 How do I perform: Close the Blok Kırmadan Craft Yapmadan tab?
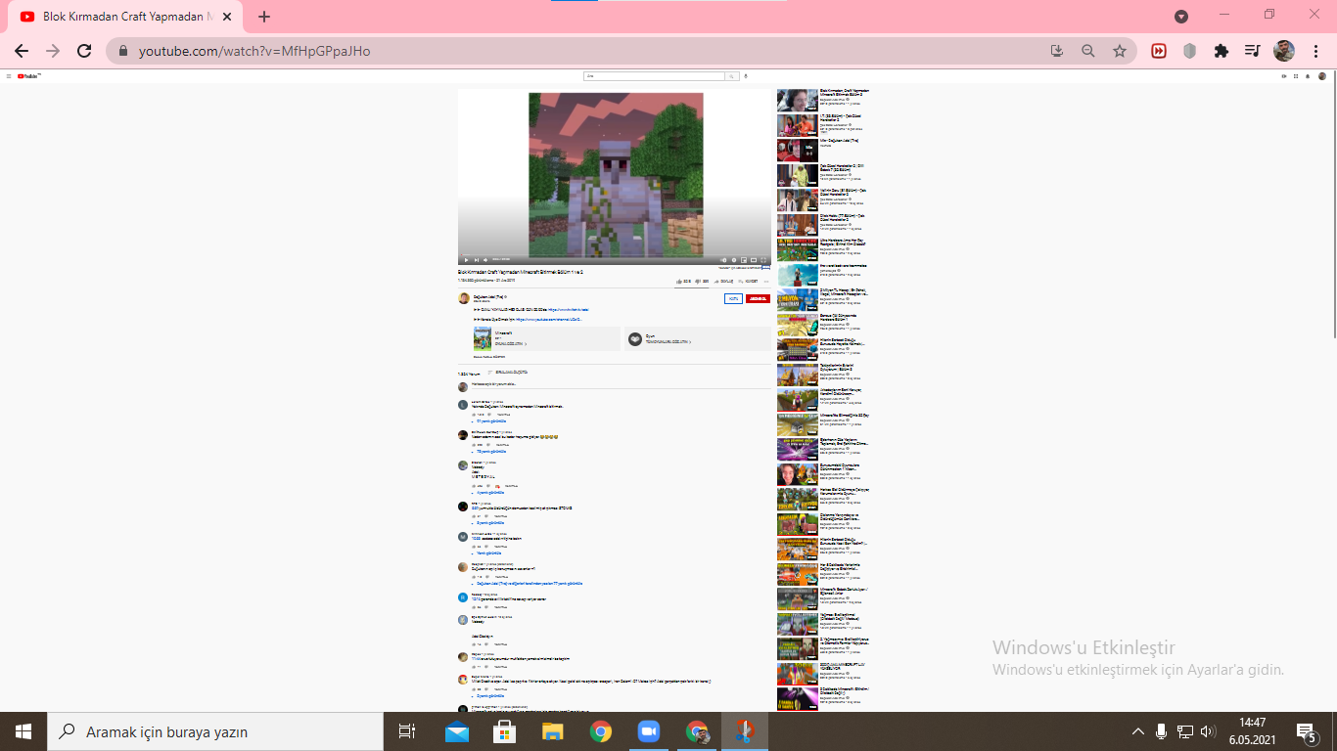pyautogui.click(x=227, y=17)
